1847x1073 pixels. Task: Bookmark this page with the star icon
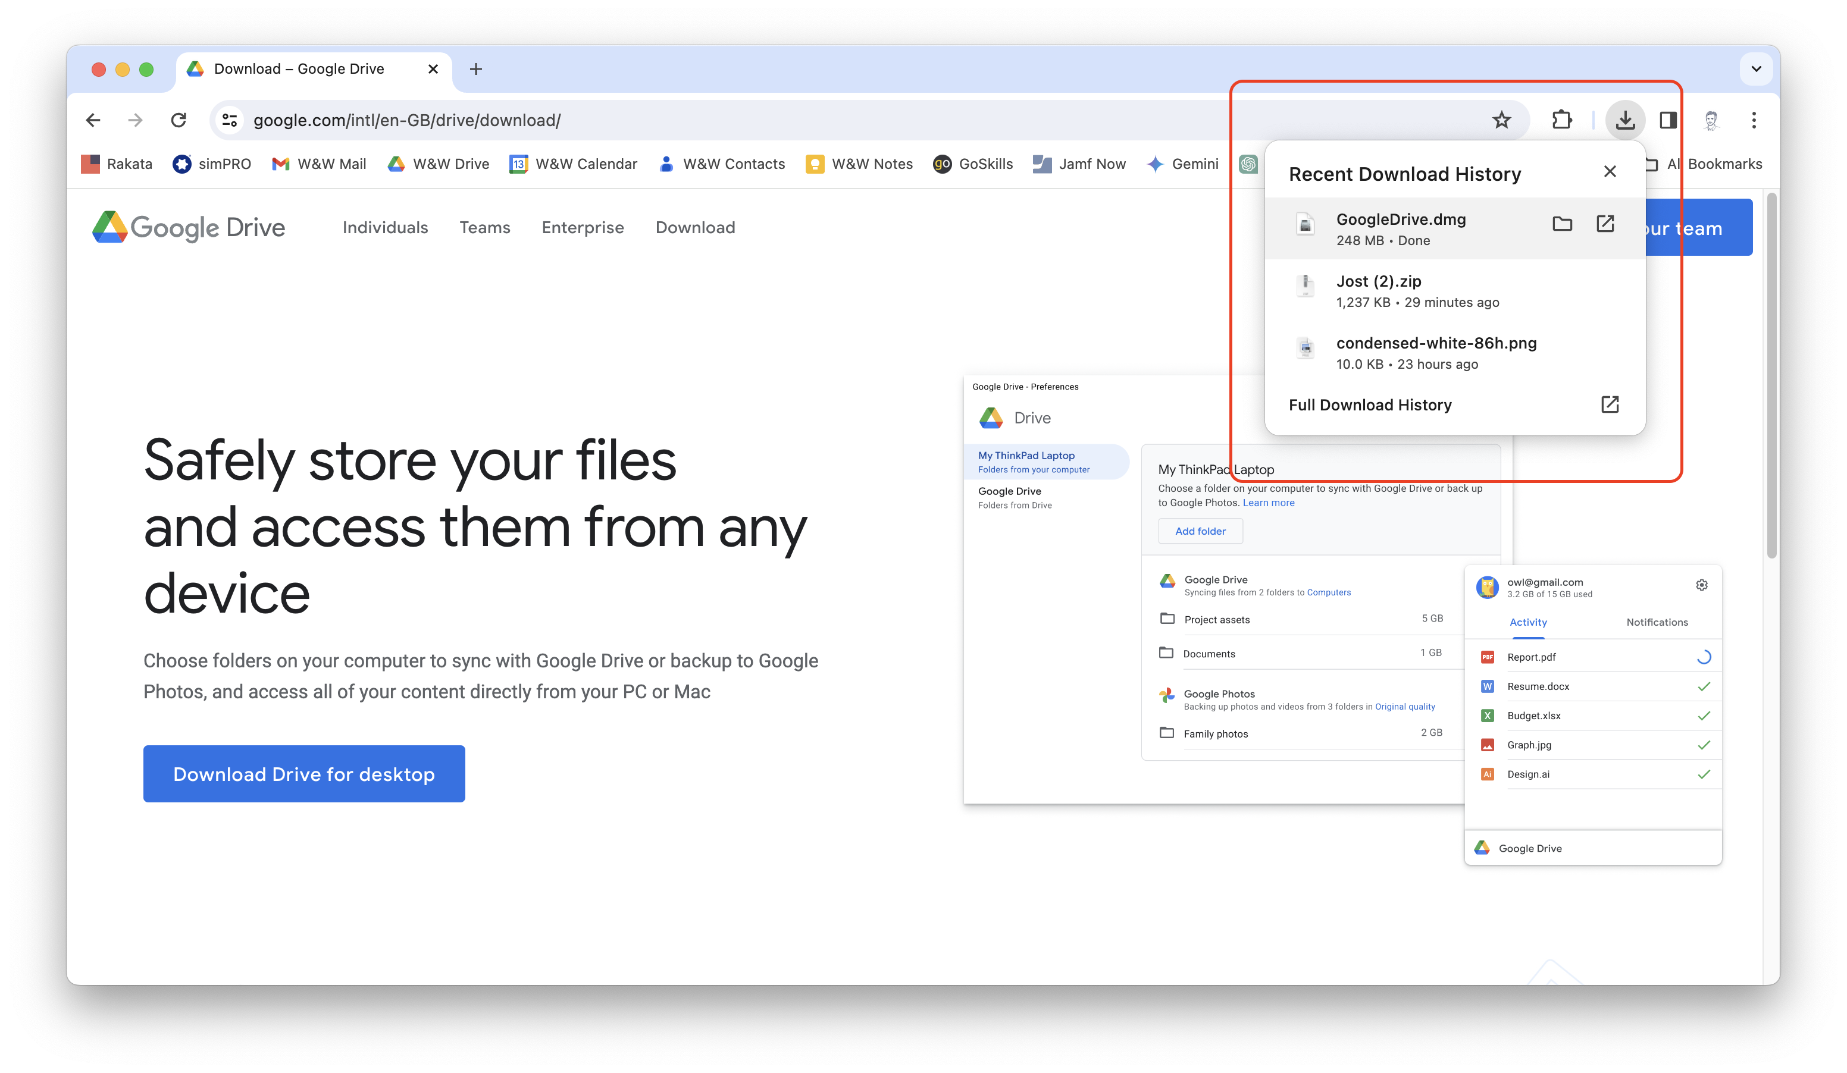click(1501, 120)
